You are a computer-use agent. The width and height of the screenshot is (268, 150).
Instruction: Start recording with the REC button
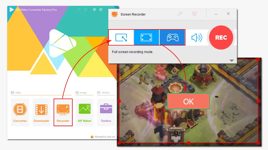221,38
